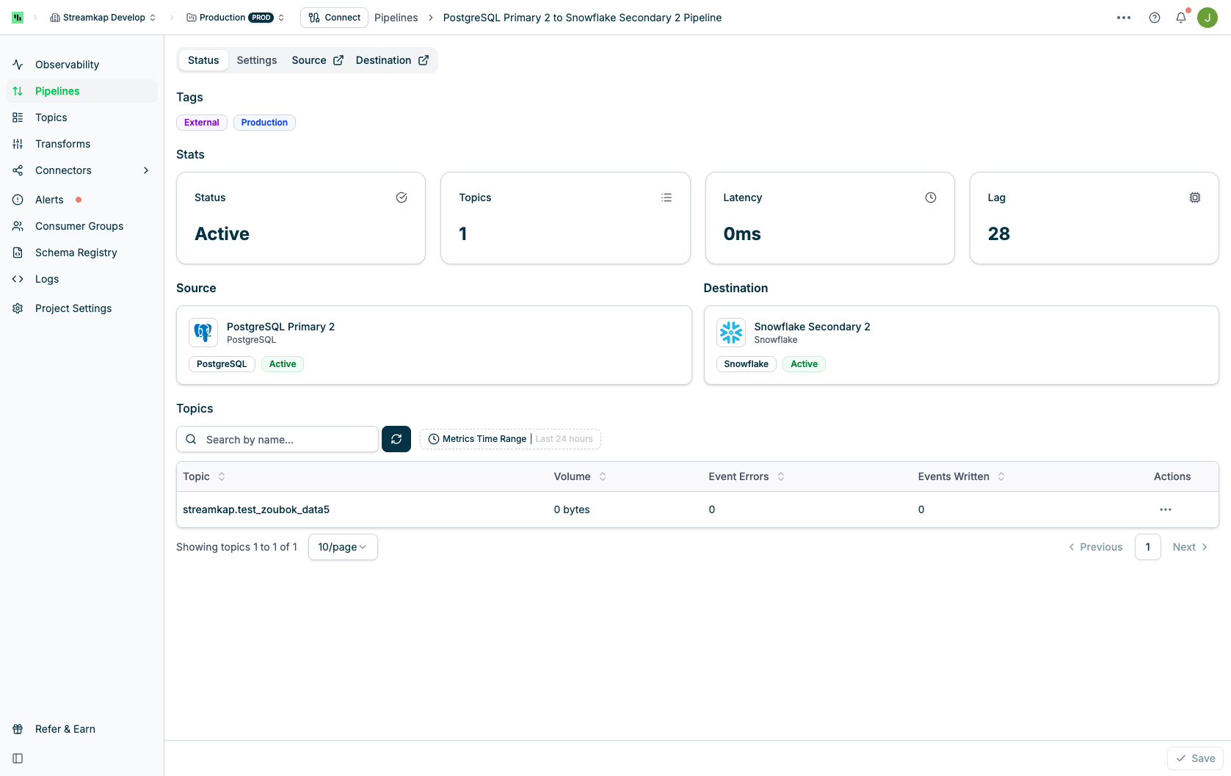Click the search magnifier icon
Screen dimensions: 1231x776
191,439
